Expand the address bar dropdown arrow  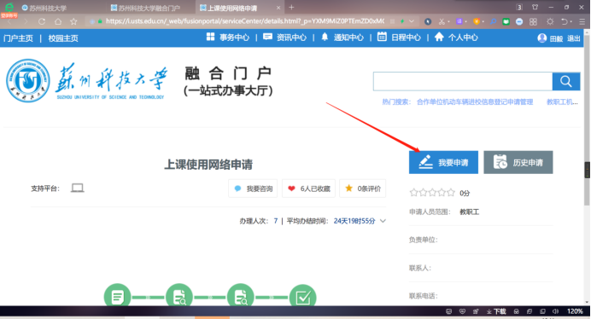(x=412, y=21)
